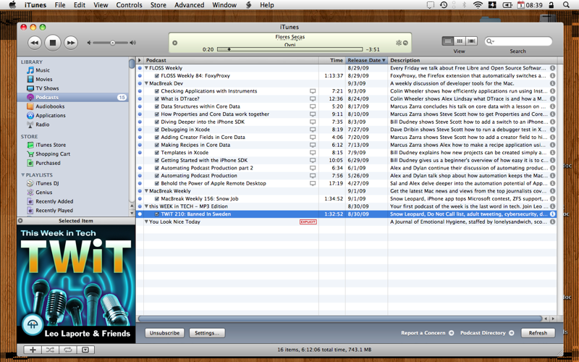Uncheck TWiT 210: Banned In Sweden checkbox

tap(157, 214)
